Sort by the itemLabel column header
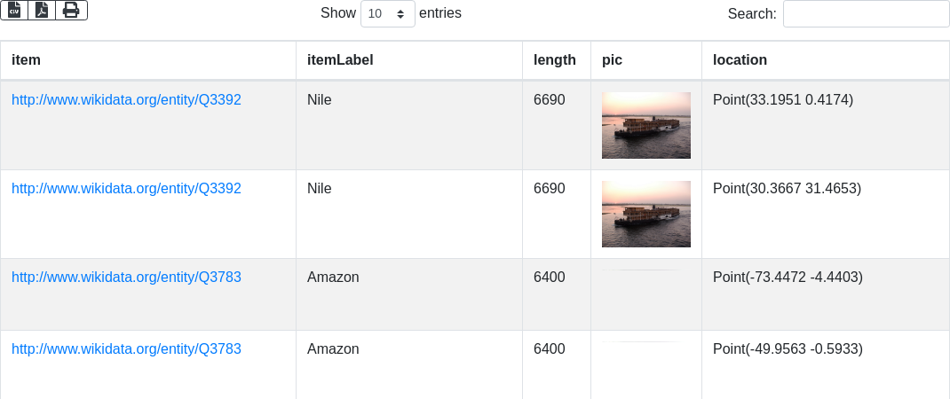The width and height of the screenshot is (950, 399). tap(340, 60)
